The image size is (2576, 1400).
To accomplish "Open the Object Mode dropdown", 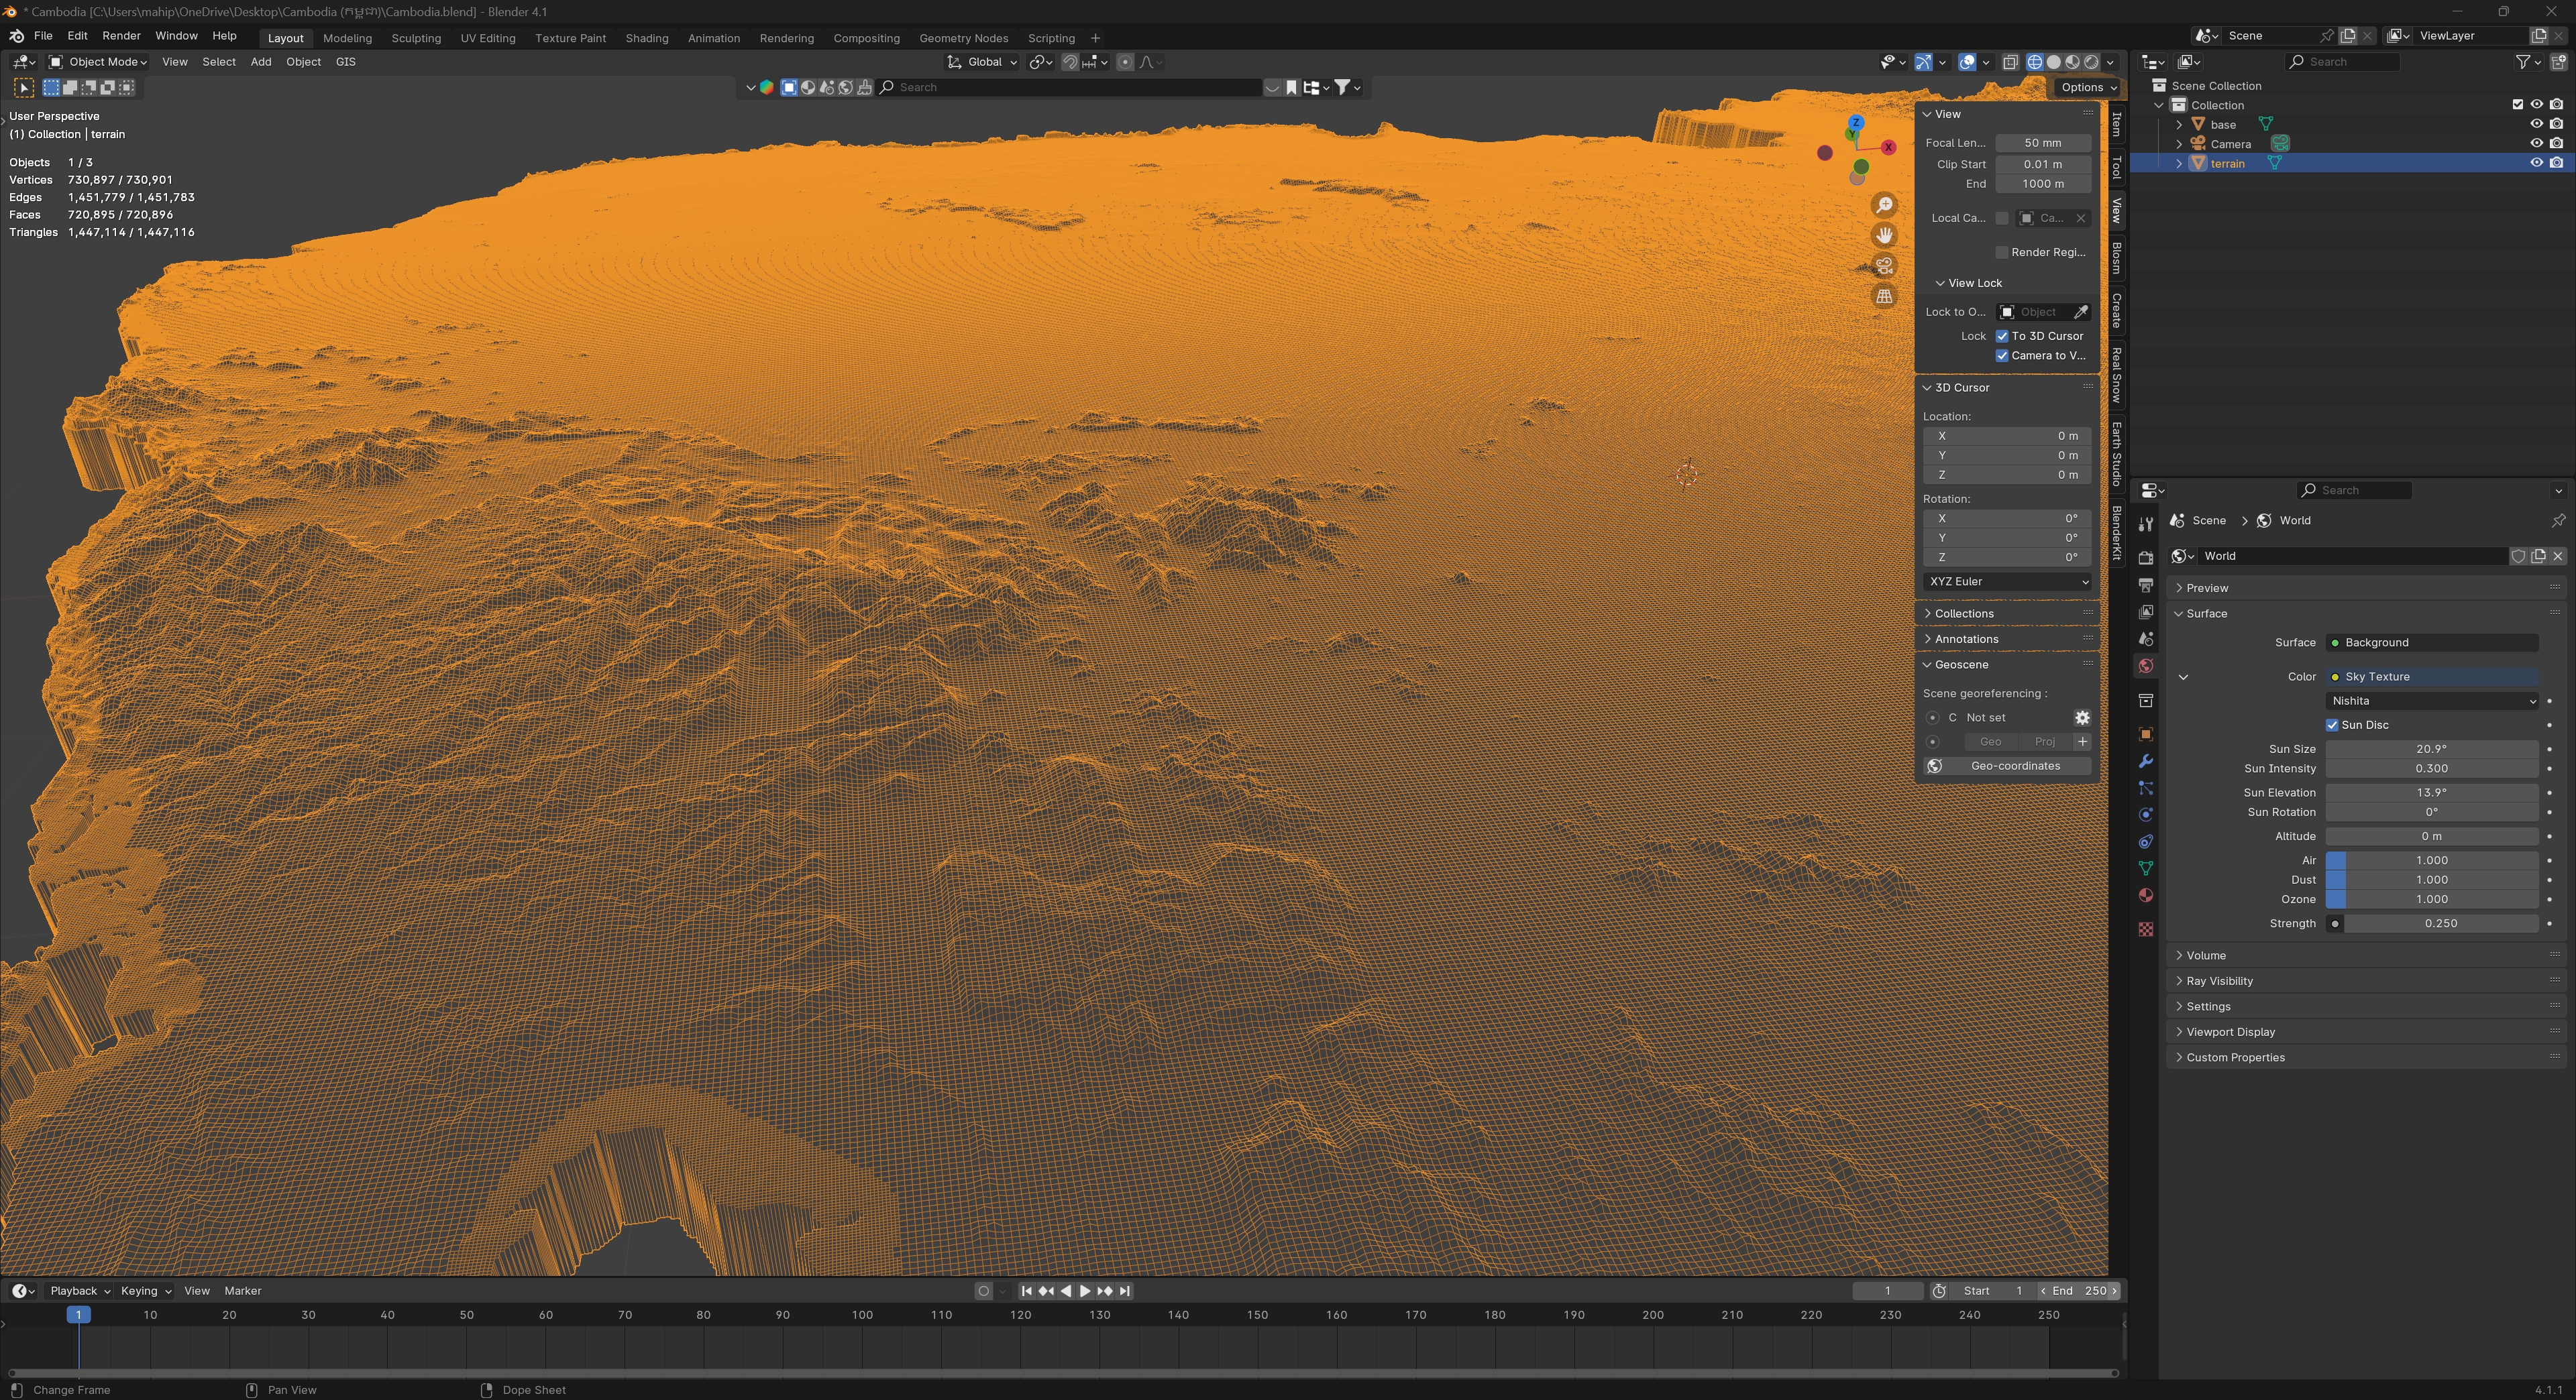I will (98, 62).
